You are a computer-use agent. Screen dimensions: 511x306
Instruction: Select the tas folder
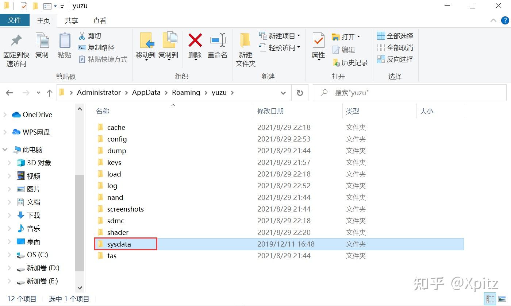pos(107,256)
